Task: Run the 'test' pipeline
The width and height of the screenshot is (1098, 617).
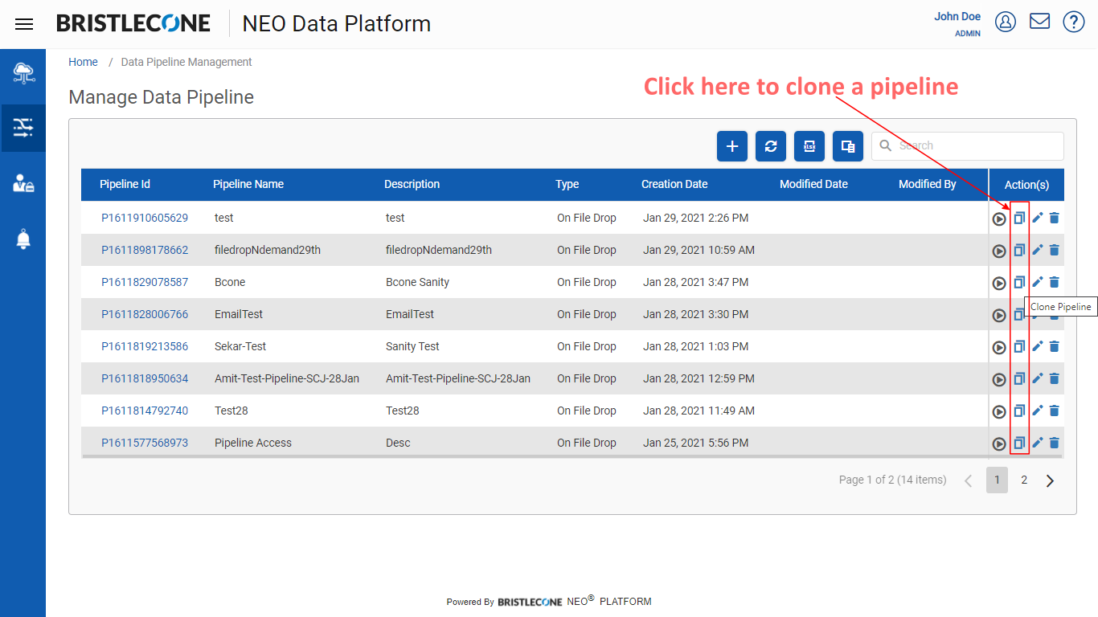Action: point(999,219)
